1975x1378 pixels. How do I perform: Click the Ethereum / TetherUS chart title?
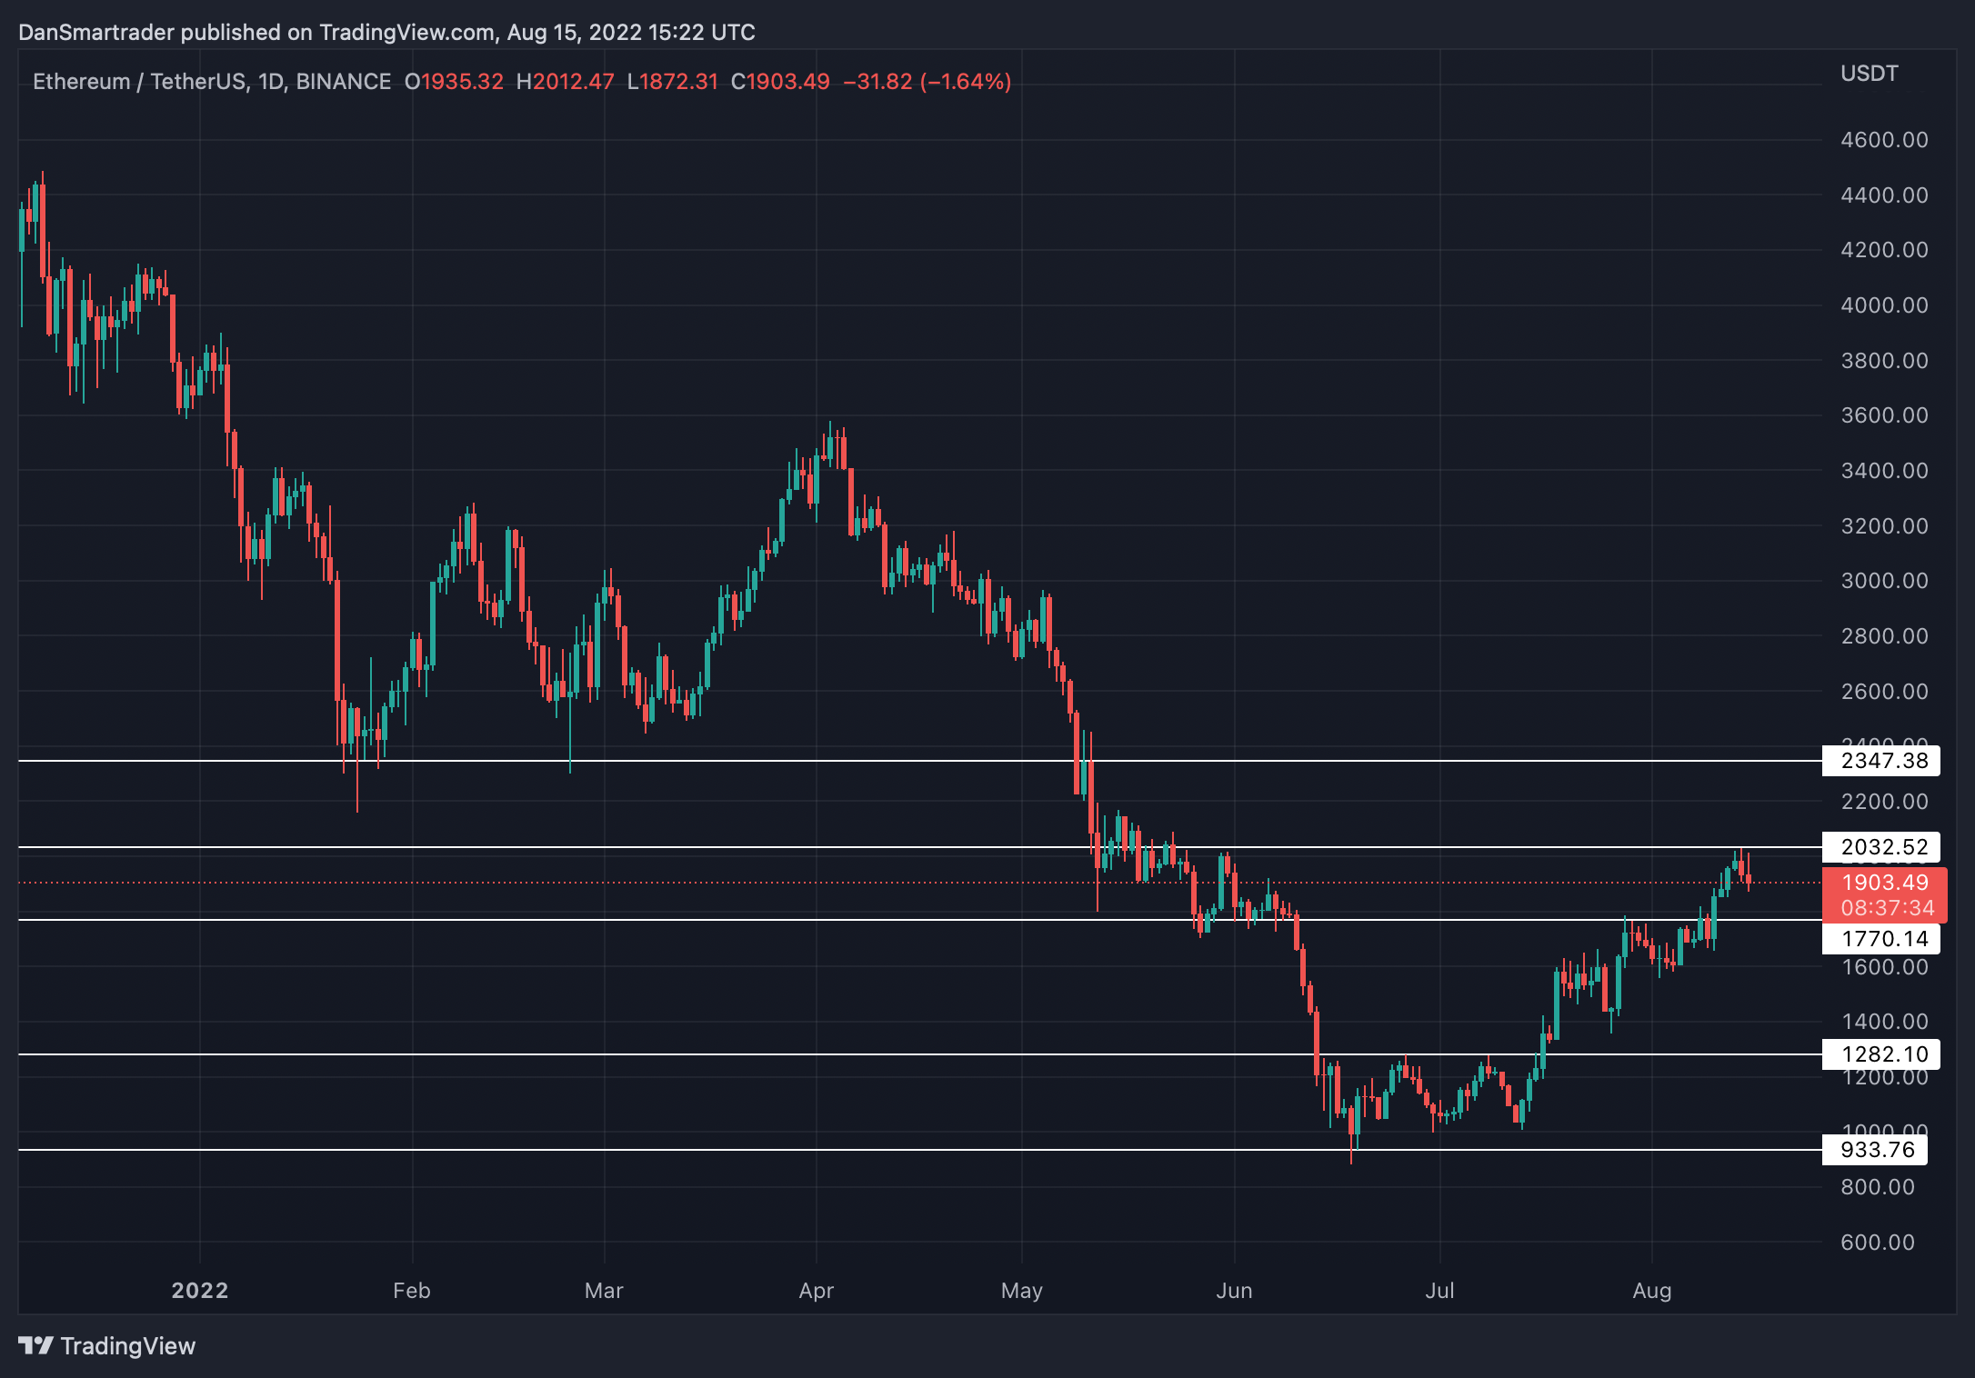click(x=212, y=82)
